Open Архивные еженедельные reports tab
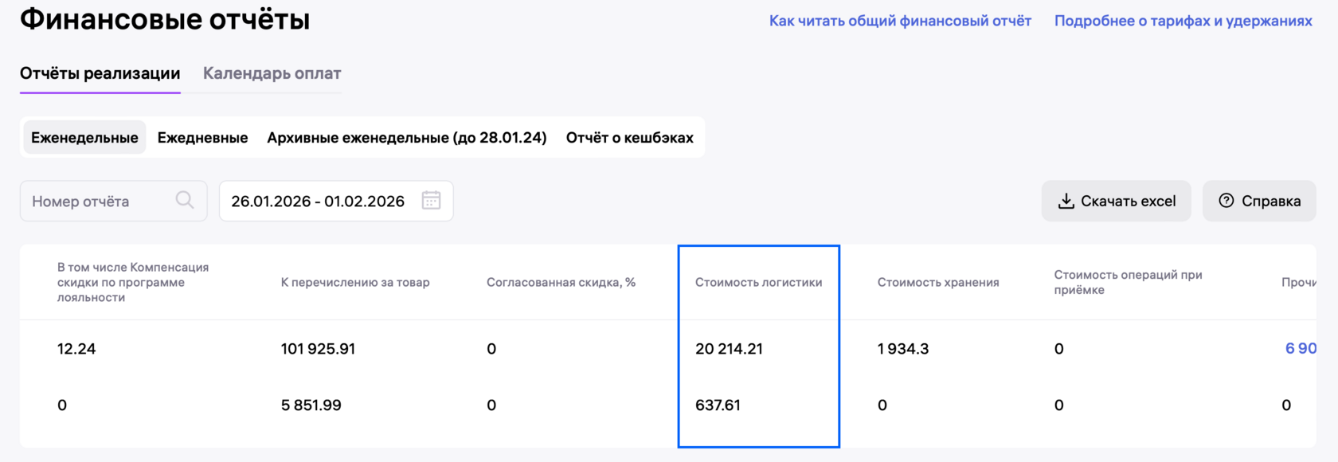The height and width of the screenshot is (462, 1338). tap(406, 138)
